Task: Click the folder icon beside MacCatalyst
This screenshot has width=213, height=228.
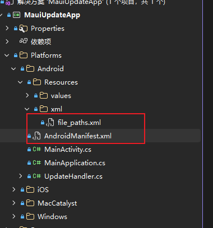Action: pyautogui.click(x=30, y=203)
